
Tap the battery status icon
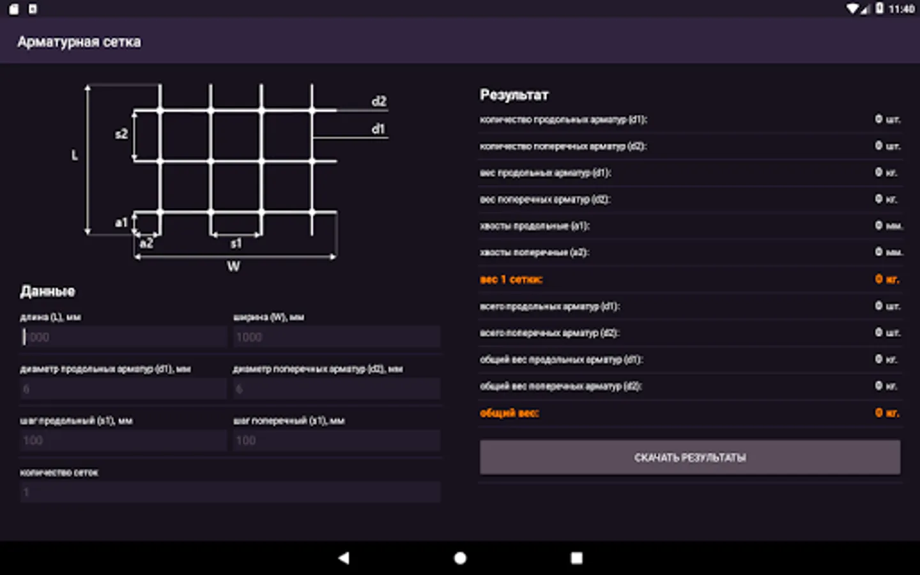pyautogui.click(x=880, y=8)
